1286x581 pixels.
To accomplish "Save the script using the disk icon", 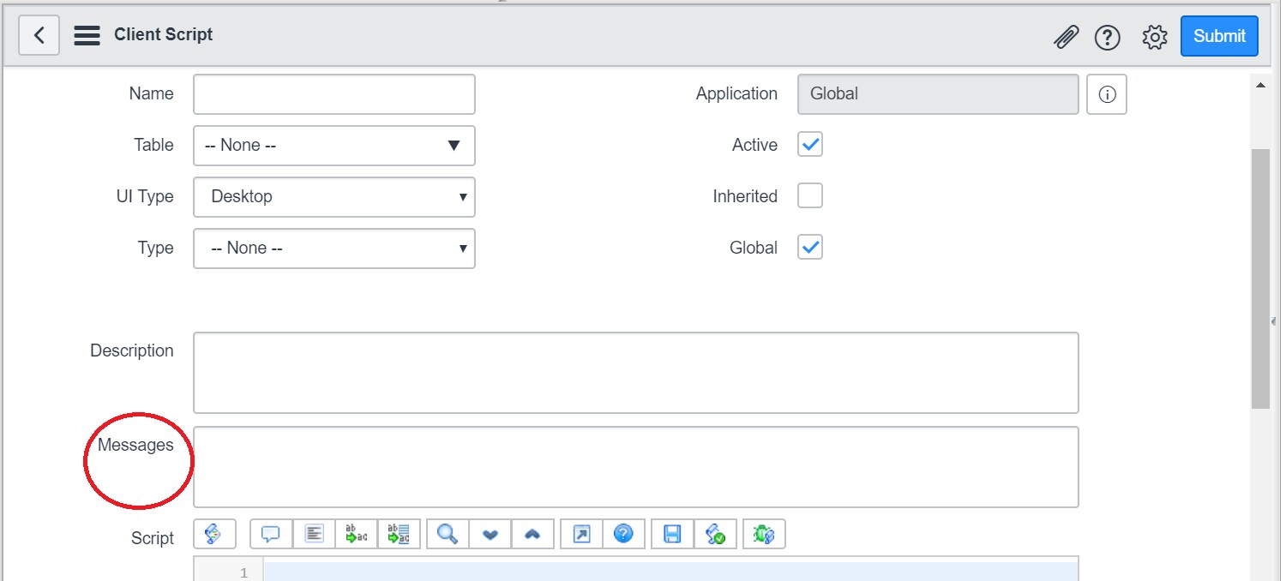I will pyautogui.click(x=672, y=533).
